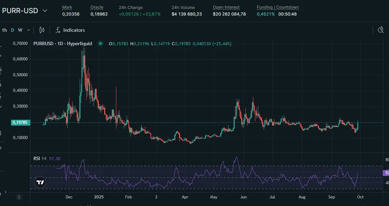Click the 0,70000 price axis label
The image size is (389, 206).
pos(20,43)
